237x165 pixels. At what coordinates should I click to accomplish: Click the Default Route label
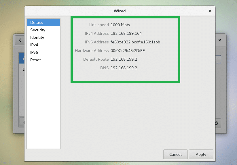96,59
